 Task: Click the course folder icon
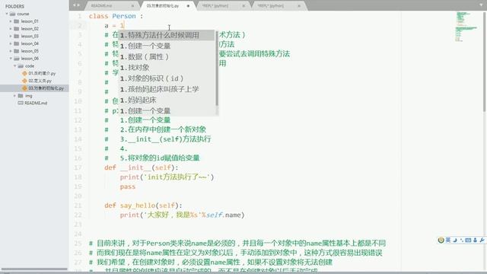pos(12,14)
